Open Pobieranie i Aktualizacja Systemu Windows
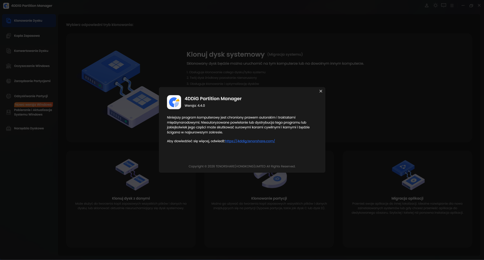Image resolution: width=484 pixels, height=260 pixels. coord(33,112)
